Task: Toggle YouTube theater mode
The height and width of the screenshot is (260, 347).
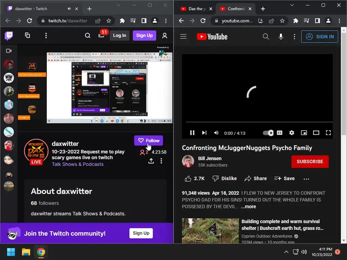Action: click(x=316, y=133)
